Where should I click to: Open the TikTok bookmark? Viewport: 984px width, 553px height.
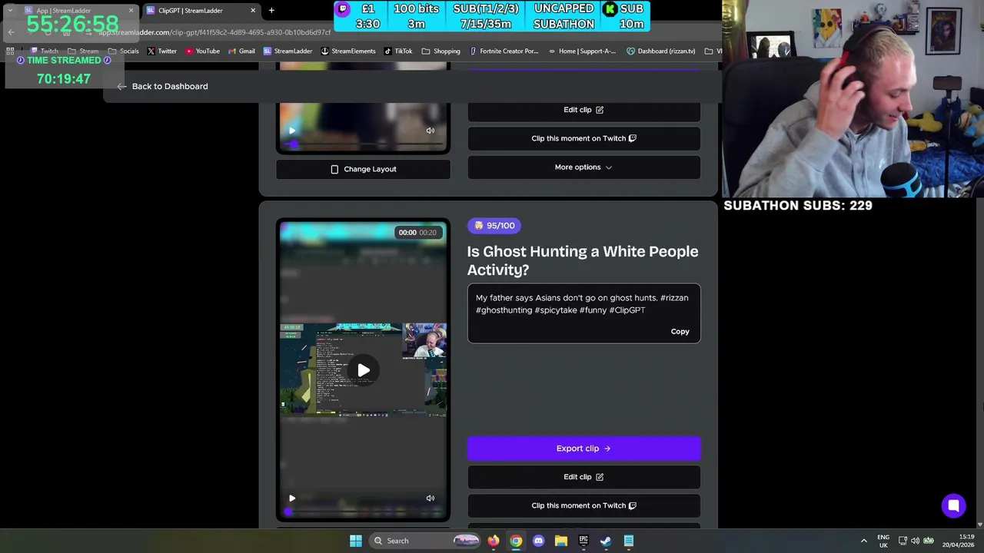click(x=398, y=51)
